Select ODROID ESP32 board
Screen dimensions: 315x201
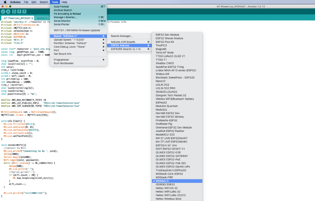[x=177, y=185]
